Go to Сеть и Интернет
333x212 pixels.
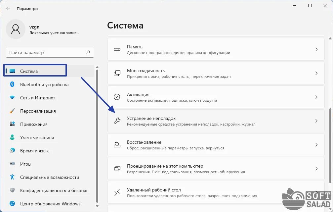49,98
